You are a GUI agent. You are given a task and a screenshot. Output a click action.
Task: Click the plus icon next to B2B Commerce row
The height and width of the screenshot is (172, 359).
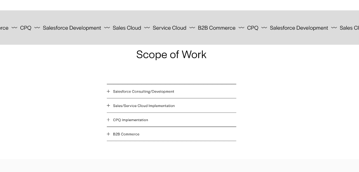[108, 134]
